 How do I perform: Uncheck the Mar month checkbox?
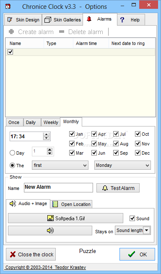click(x=72, y=153)
